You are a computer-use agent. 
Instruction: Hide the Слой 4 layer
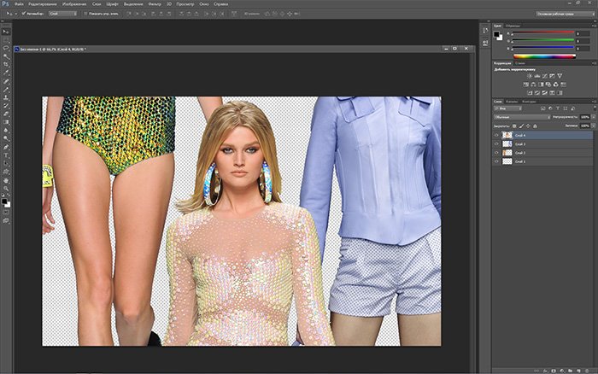coord(498,135)
